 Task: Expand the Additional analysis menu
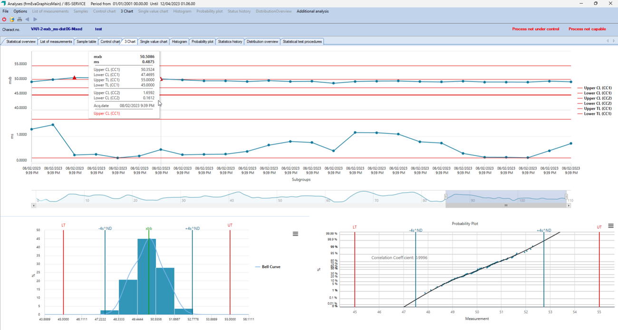pos(312,11)
